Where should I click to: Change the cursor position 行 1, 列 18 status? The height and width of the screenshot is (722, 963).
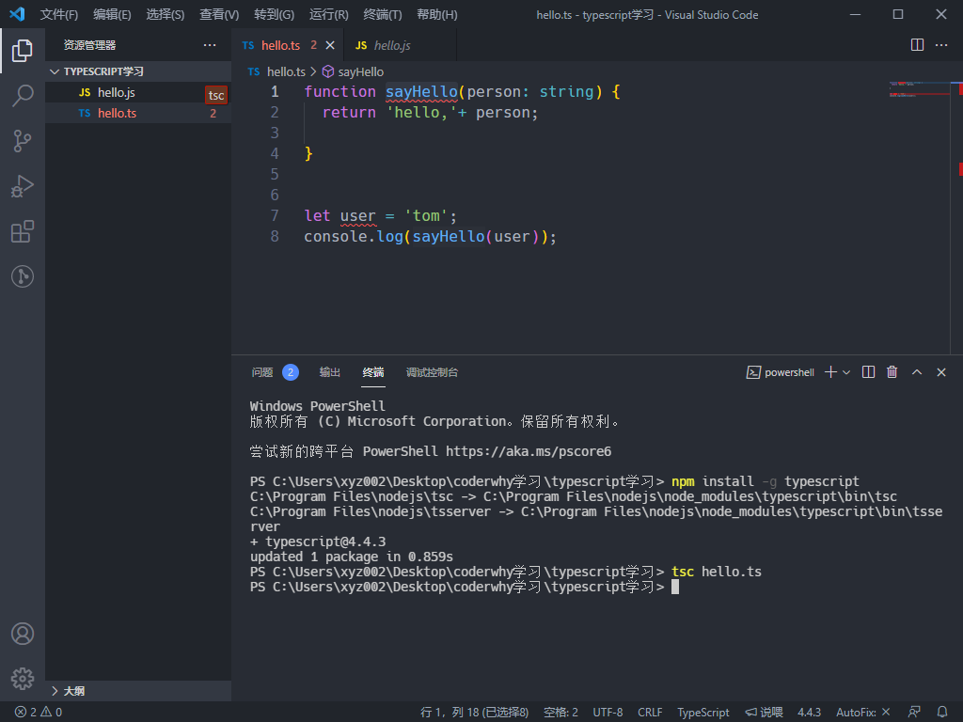(x=474, y=713)
